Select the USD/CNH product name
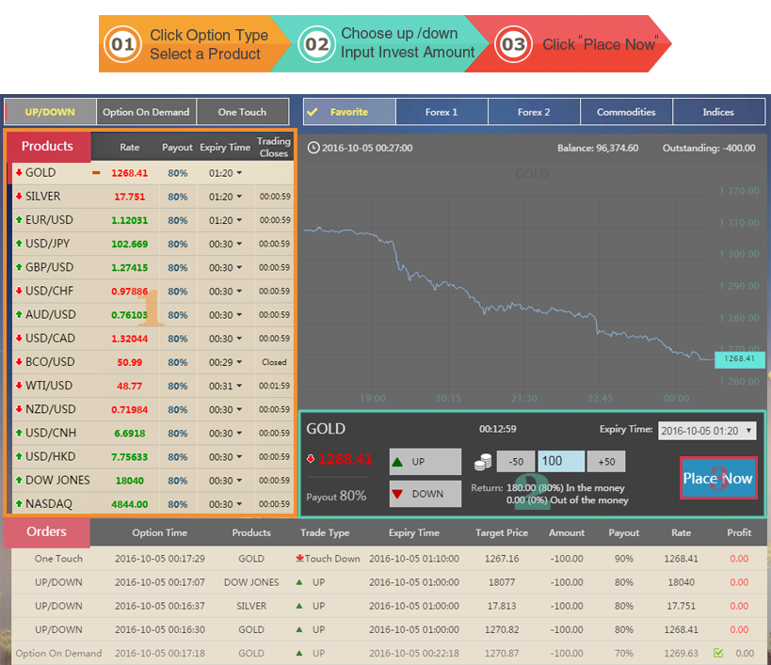This screenshot has height=665, width=771. click(51, 433)
